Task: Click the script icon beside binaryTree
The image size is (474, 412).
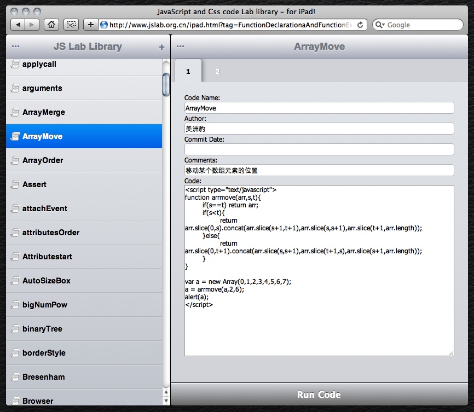Action: [15, 329]
